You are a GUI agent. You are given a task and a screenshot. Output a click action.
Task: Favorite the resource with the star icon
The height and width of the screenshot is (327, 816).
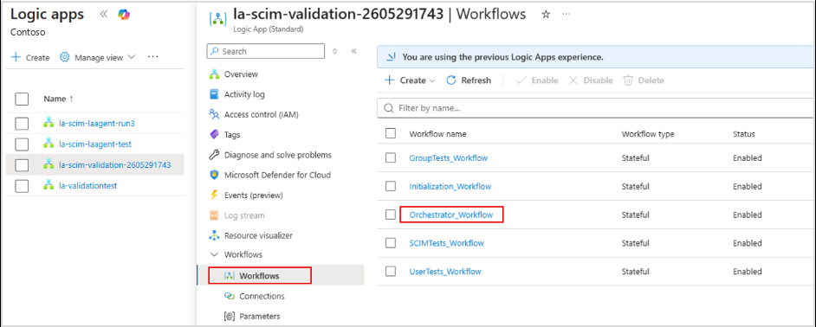(546, 15)
